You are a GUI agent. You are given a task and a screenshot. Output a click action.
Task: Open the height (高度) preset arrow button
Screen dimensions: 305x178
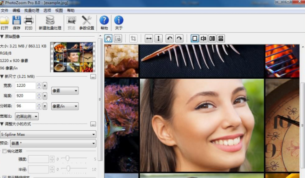pyautogui.click(x=45, y=96)
